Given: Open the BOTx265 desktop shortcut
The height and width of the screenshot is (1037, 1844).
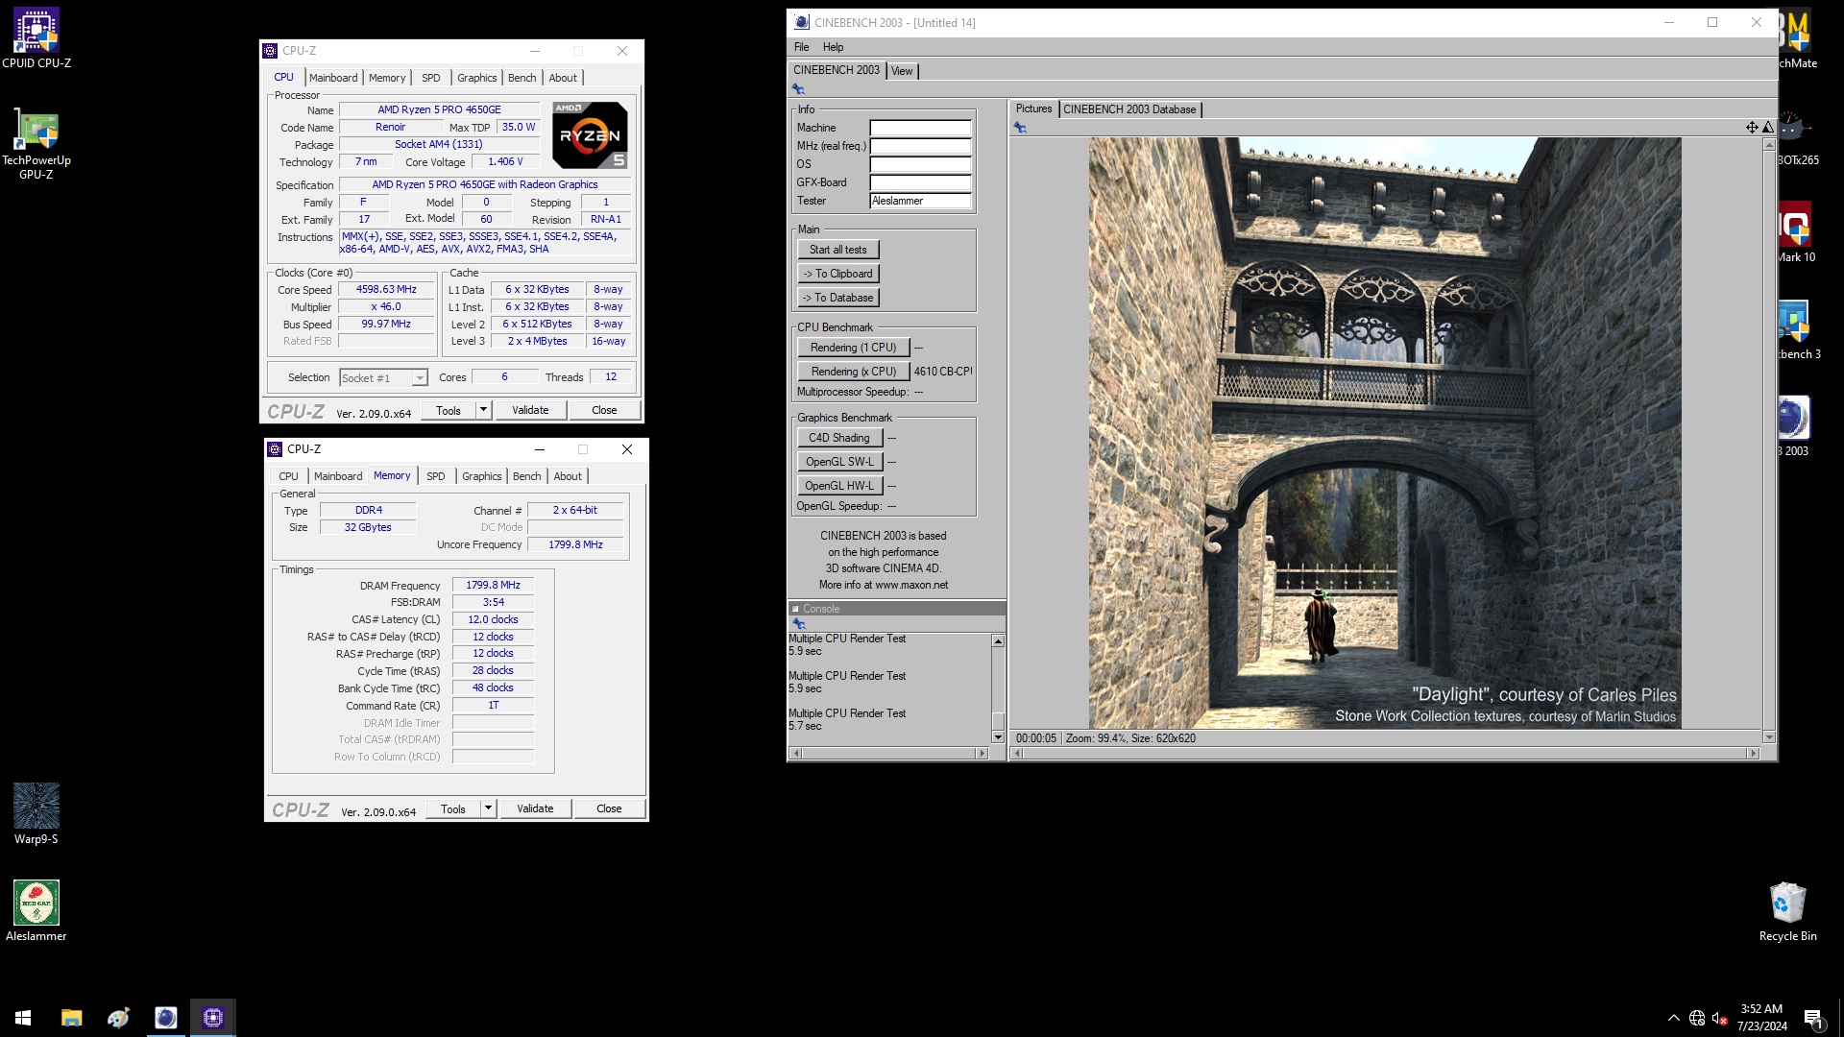Looking at the screenshot, I should [1796, 135].
